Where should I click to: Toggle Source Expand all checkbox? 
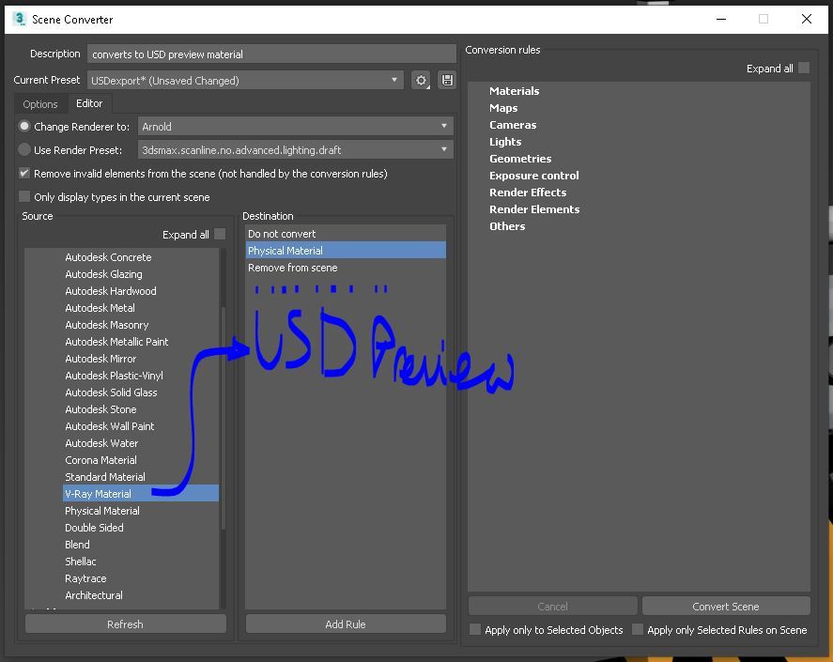point(220,235)
